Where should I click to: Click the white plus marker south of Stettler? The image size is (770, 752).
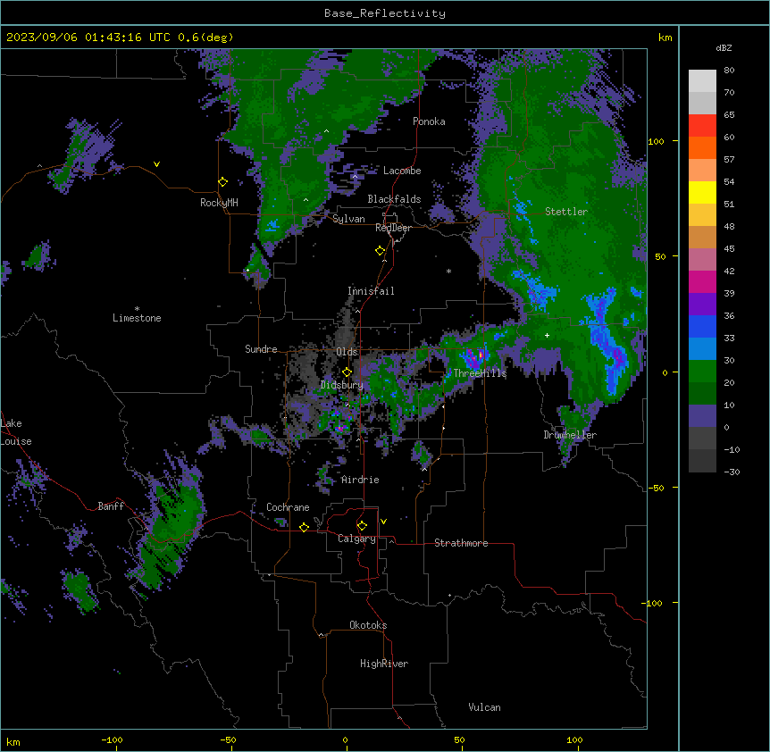tap(547, 335)
